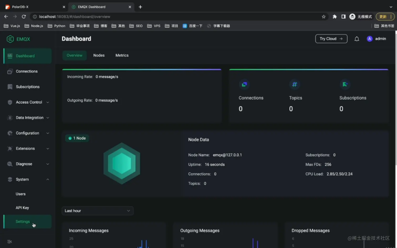Open the browser tab search dropdown arrow
Screen dimensions: 397x248
click(x=391, y=7)
